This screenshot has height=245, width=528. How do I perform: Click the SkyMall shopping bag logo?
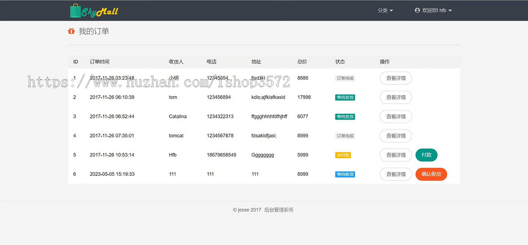[x=94, y=11]
